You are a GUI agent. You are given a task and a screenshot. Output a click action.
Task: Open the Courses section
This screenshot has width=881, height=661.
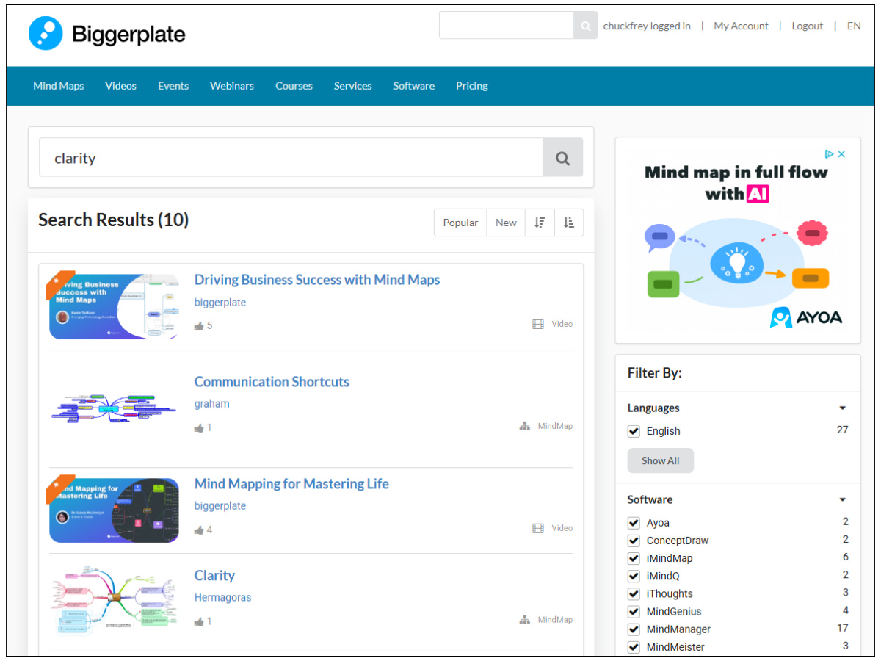click(x=294, y=86)
